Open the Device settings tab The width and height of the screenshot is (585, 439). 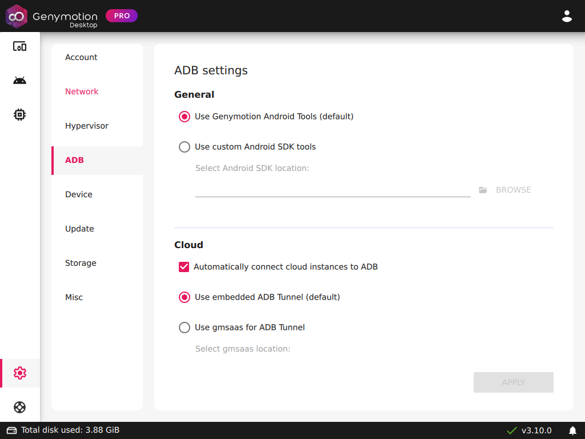tap(97, 194)
